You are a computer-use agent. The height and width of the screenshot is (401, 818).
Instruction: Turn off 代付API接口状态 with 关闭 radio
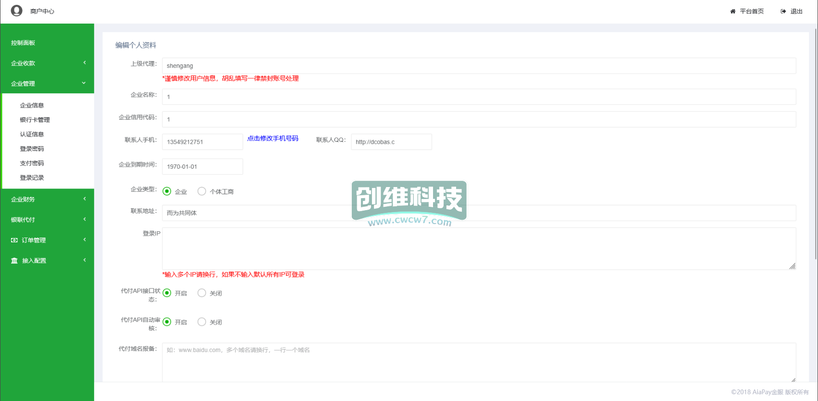tap(202, 293)
